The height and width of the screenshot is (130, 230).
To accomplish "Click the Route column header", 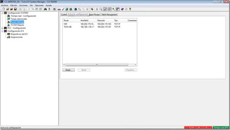I will click(x=71, y=21).
